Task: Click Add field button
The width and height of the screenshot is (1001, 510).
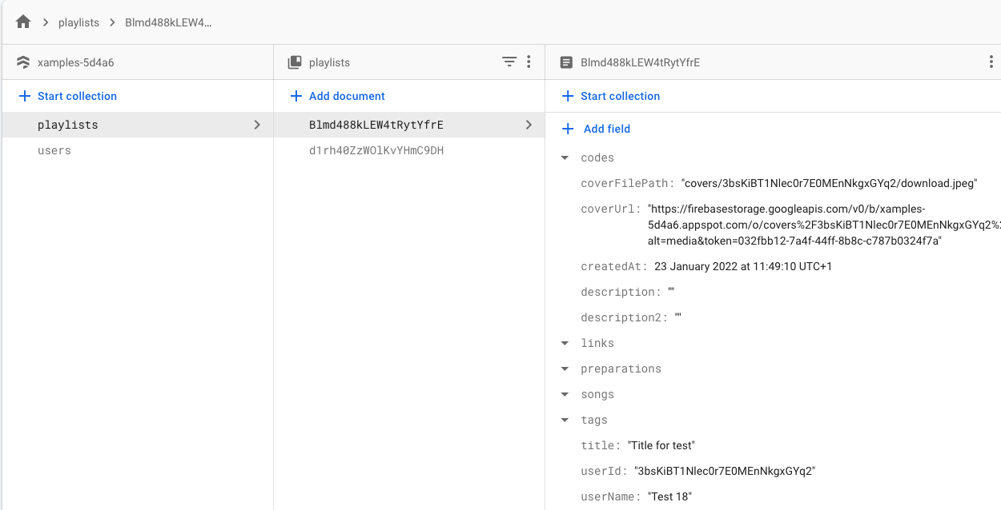Action: click(x=597, y=129)
